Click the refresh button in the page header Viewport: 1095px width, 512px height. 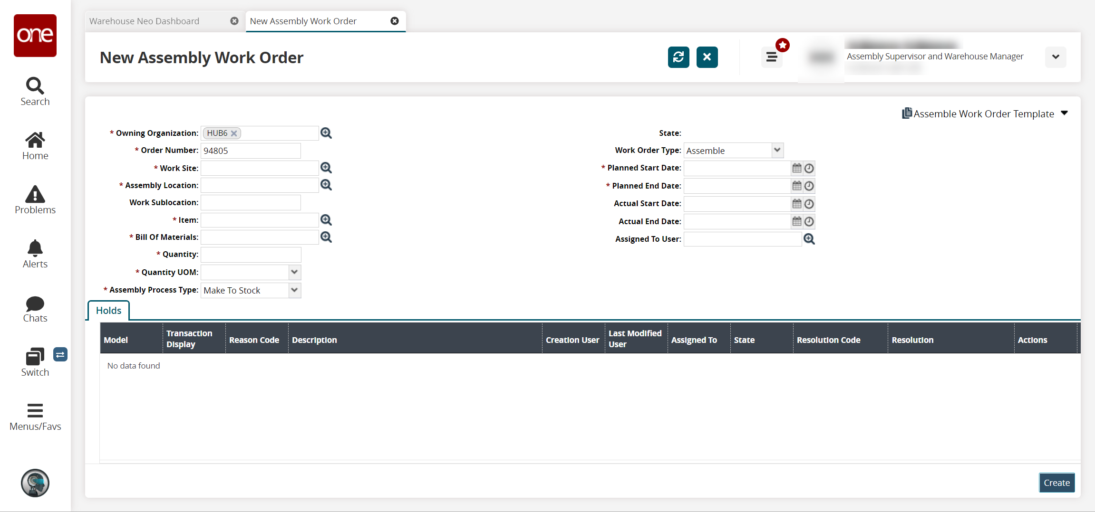(x=678, y=57)
